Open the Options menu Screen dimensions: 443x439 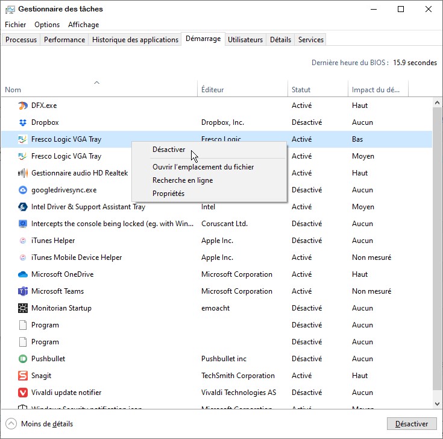47,25
